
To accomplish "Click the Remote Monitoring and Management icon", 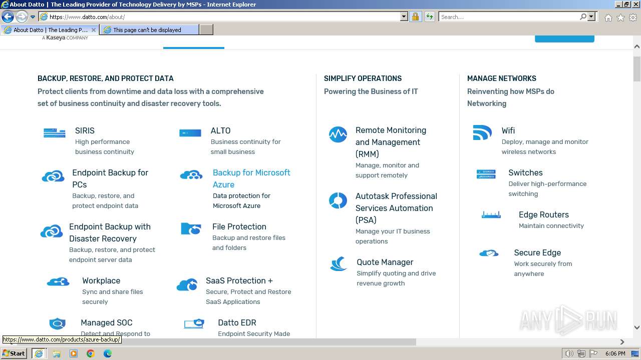I will click(x=338, y=134).
